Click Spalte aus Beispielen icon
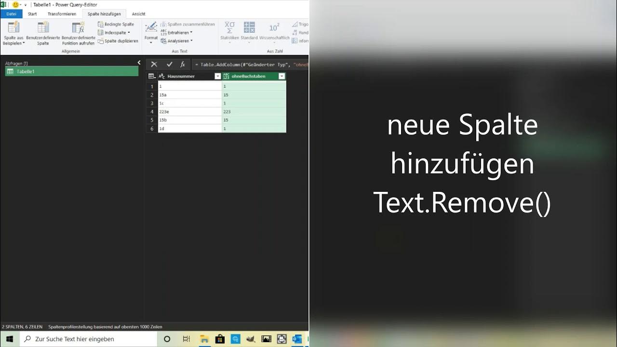This screenshot has width=617, height=347. (13, 27)
